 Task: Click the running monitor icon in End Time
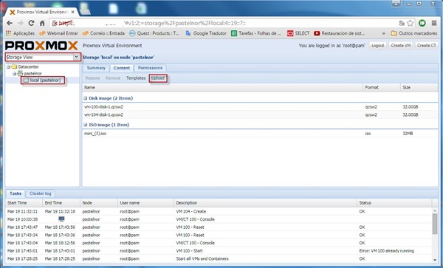pyautogui.click(x=61, y=219)
